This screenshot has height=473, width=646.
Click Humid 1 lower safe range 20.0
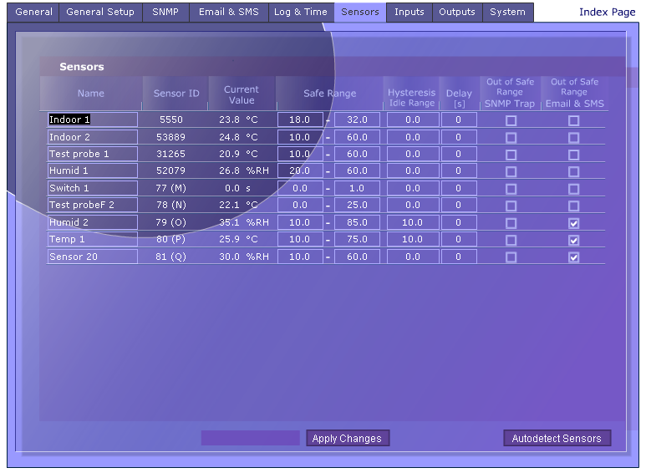click(x=300, y=170)
